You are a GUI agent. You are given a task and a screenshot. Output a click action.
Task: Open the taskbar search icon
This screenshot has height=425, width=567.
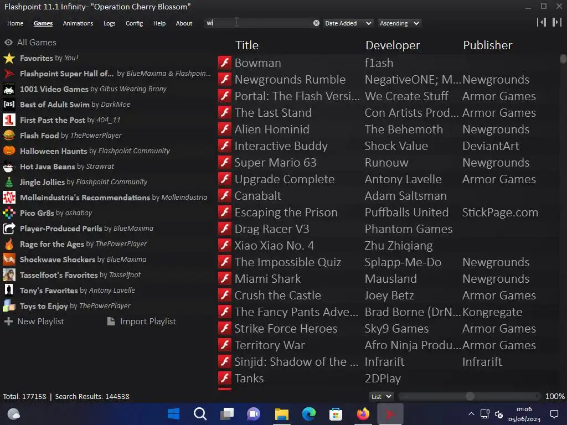click(200, 414)
